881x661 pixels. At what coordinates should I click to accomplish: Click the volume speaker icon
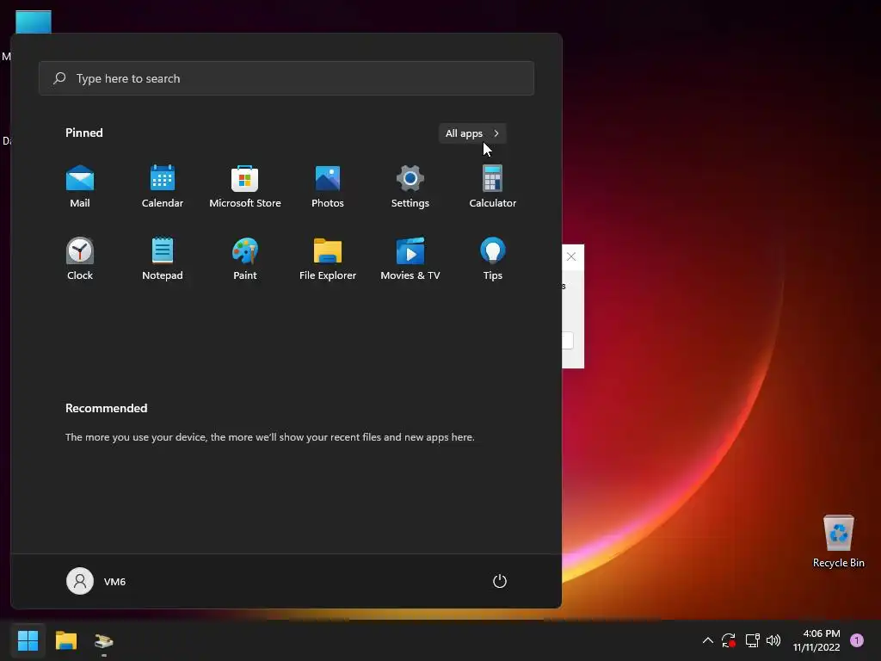(773, 640)
